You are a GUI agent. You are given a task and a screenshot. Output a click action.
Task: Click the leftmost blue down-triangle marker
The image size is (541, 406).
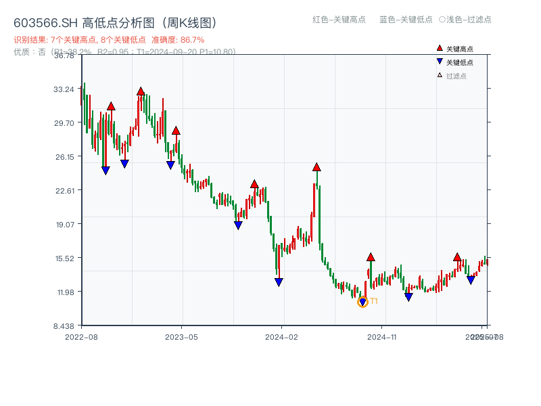(104, 168)
